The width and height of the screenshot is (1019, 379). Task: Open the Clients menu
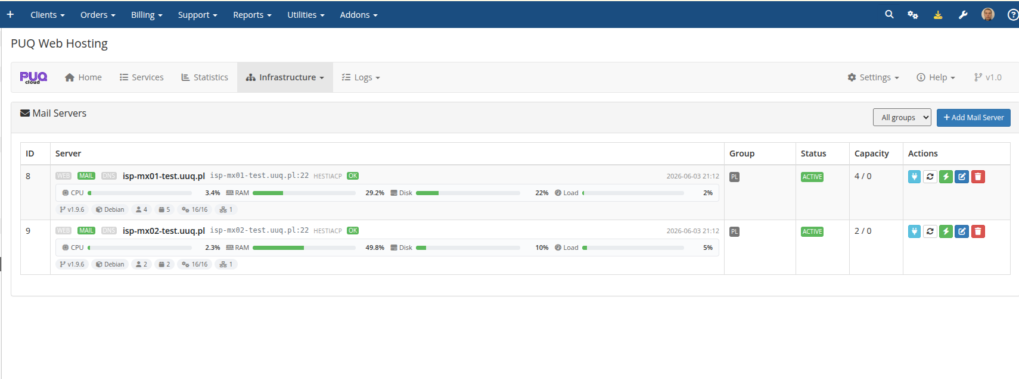(x=48, y=15)
